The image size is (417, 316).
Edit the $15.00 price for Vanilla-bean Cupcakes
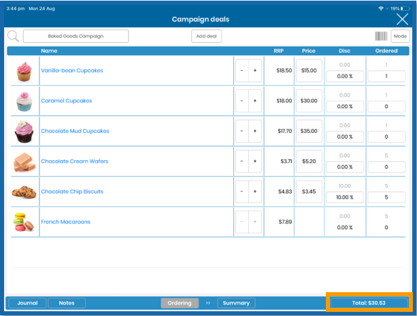click(309, 71)
